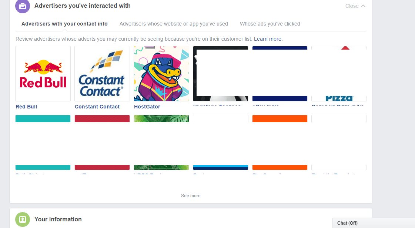The height and width of the screenshot is (228, 415).
Task: Select the teal advertiser tile
Action: (43, 142)
